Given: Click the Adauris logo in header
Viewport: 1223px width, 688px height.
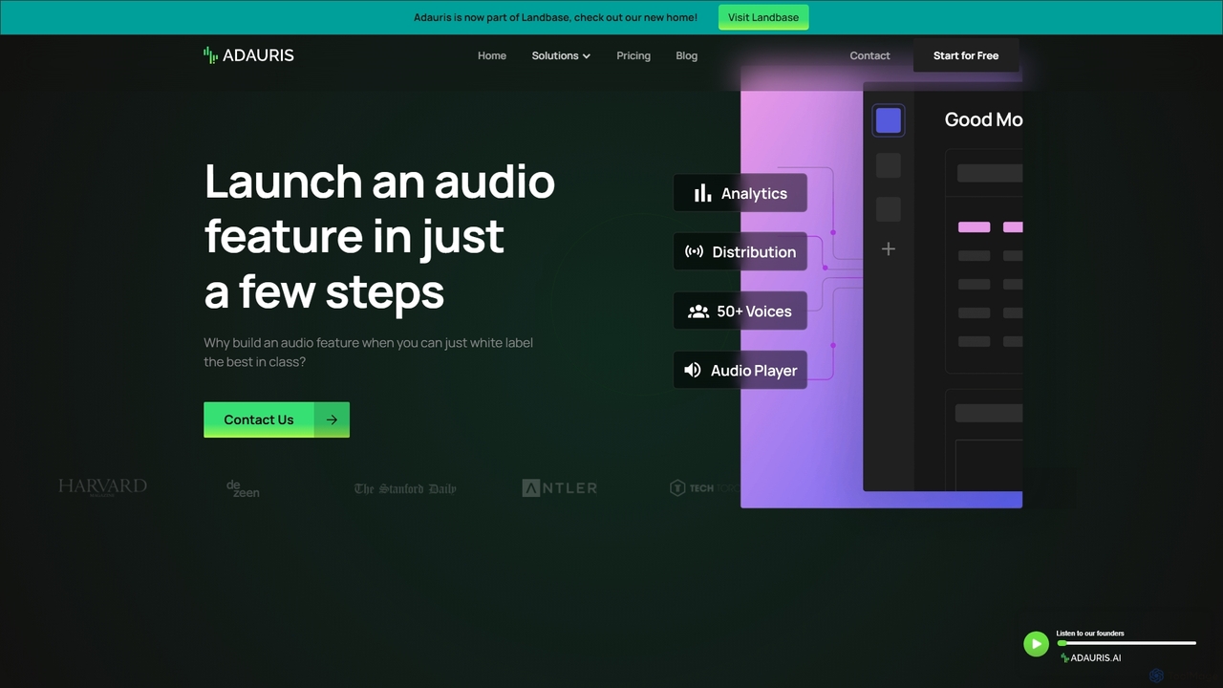Looking at the screenshot, I should click(248, 55).
